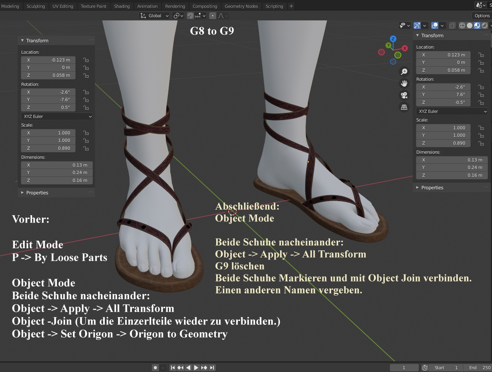Lock right panel Location Z
The height and width of the screenshot is (372, 492).
pos(481,70)
